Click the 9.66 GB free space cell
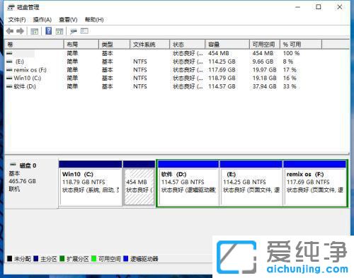 [x=263, y=62]
